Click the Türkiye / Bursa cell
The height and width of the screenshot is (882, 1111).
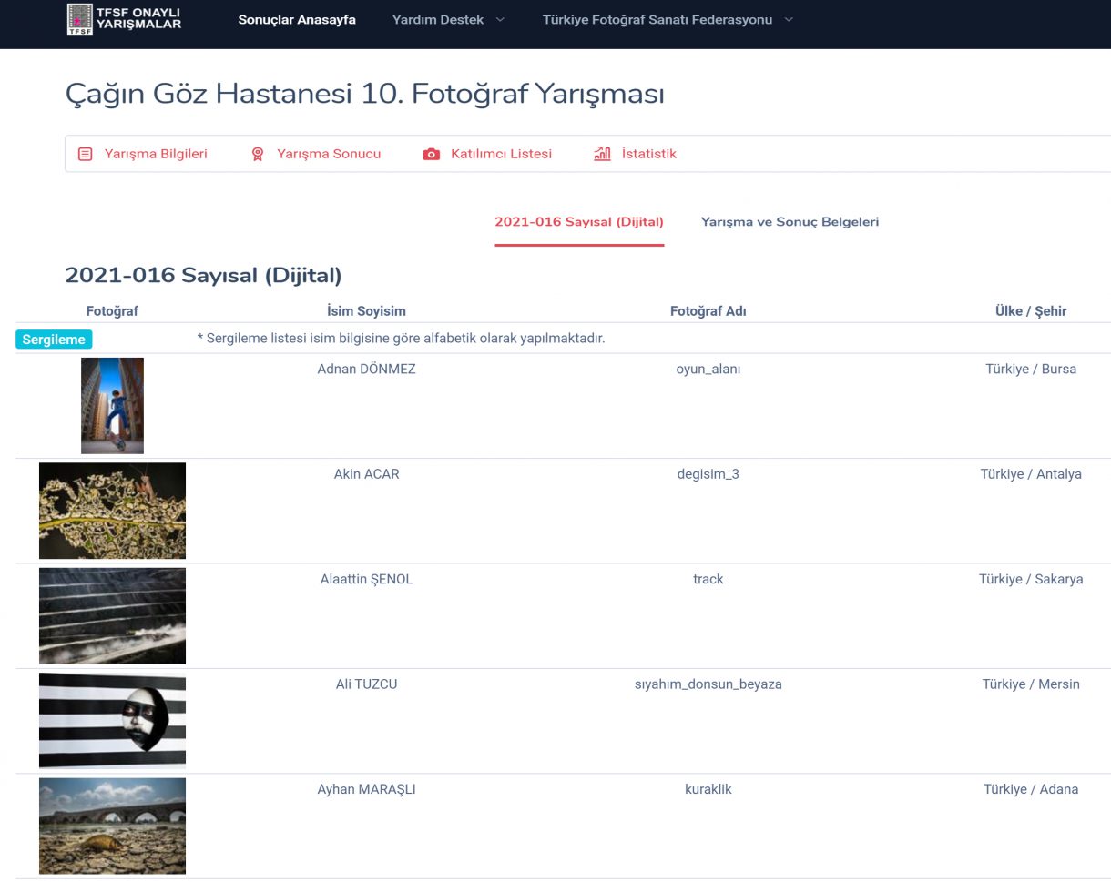1031,369
